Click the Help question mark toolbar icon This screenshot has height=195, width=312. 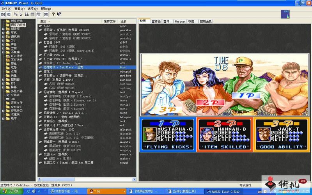pos(53,14)
